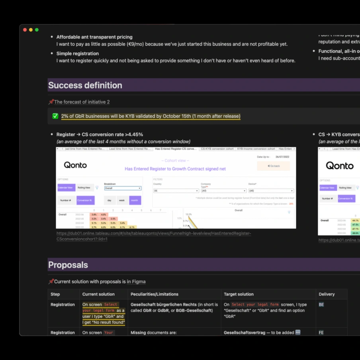This screenshot has width=360, height=360.
Task: Click the pushpin icon beside forecast link
Action: 51,102
